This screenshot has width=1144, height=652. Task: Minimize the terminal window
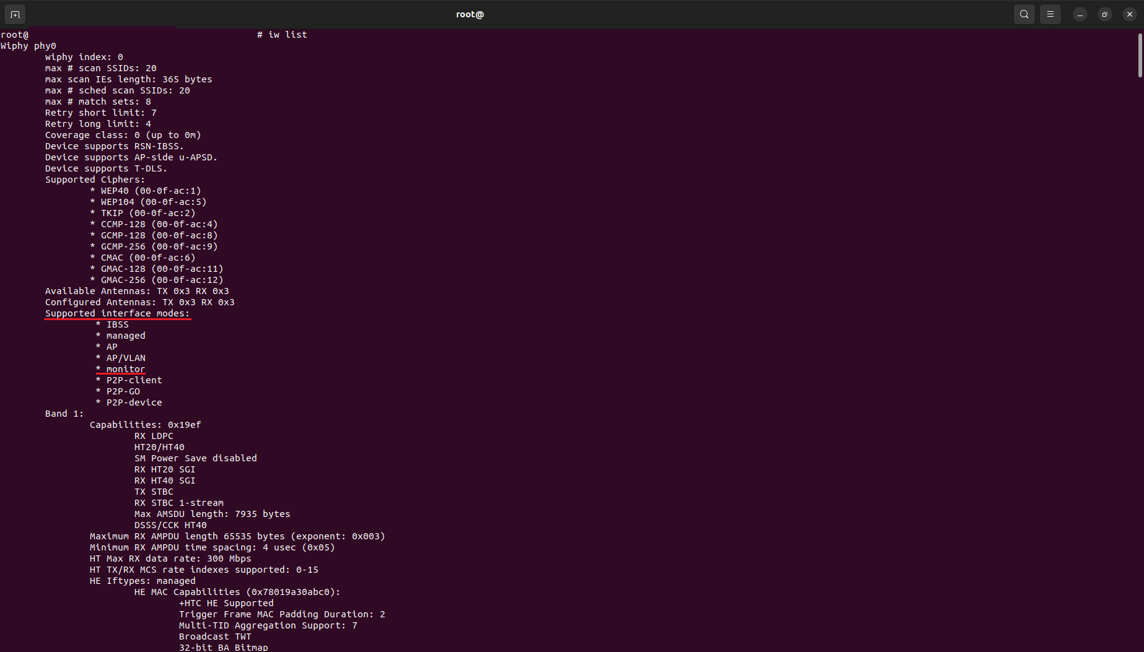click(1080, 14)
